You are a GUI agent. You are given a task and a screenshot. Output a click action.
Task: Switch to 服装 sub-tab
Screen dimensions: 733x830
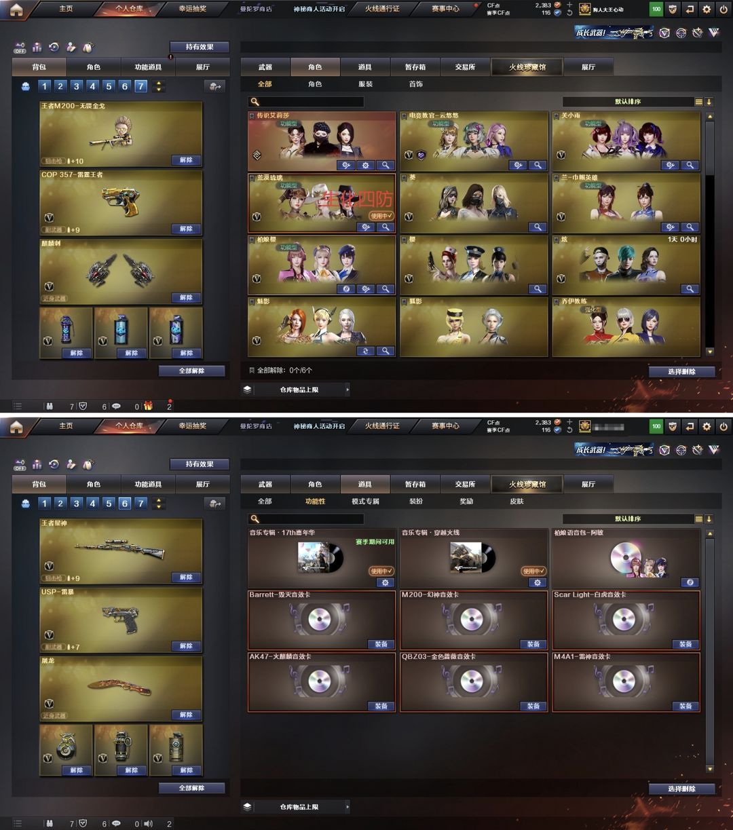[x=365, y=84]
